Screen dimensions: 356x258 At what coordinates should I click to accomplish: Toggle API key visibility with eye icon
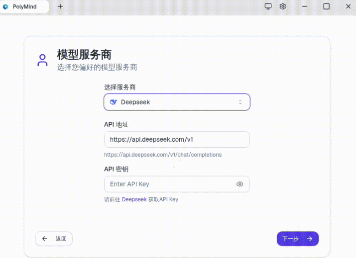pyautogui.click(x=240, y=184)
